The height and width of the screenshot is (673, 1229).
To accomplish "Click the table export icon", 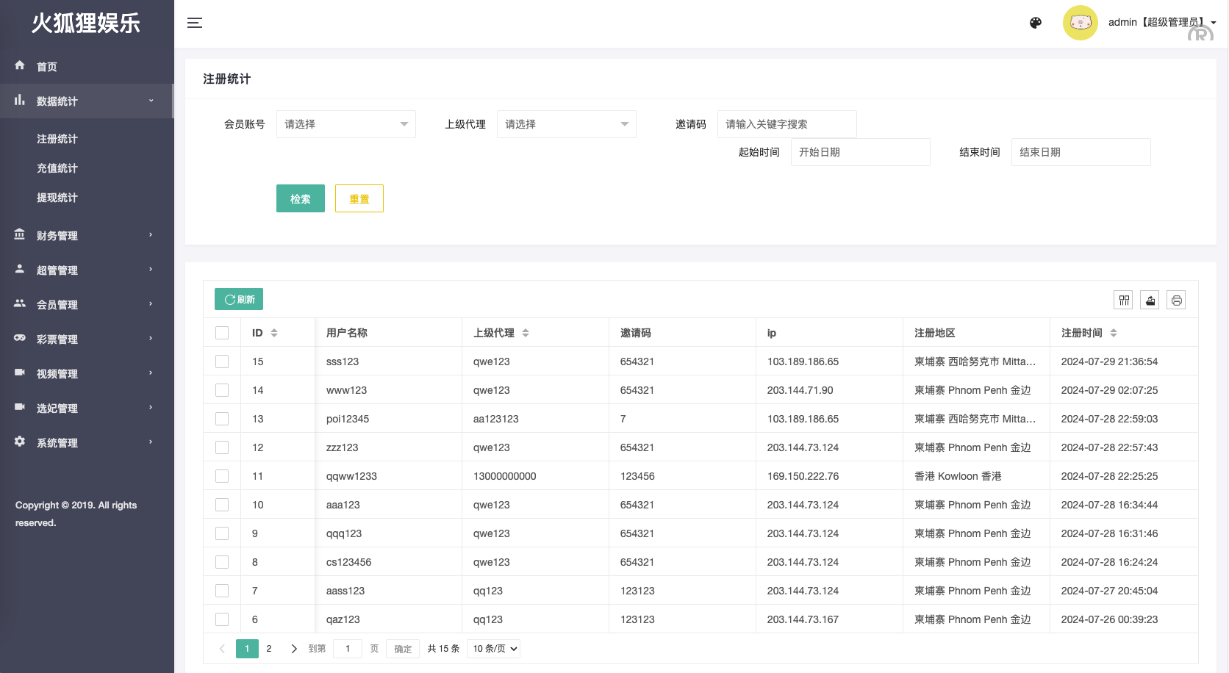I will [x=1150, y=300].
